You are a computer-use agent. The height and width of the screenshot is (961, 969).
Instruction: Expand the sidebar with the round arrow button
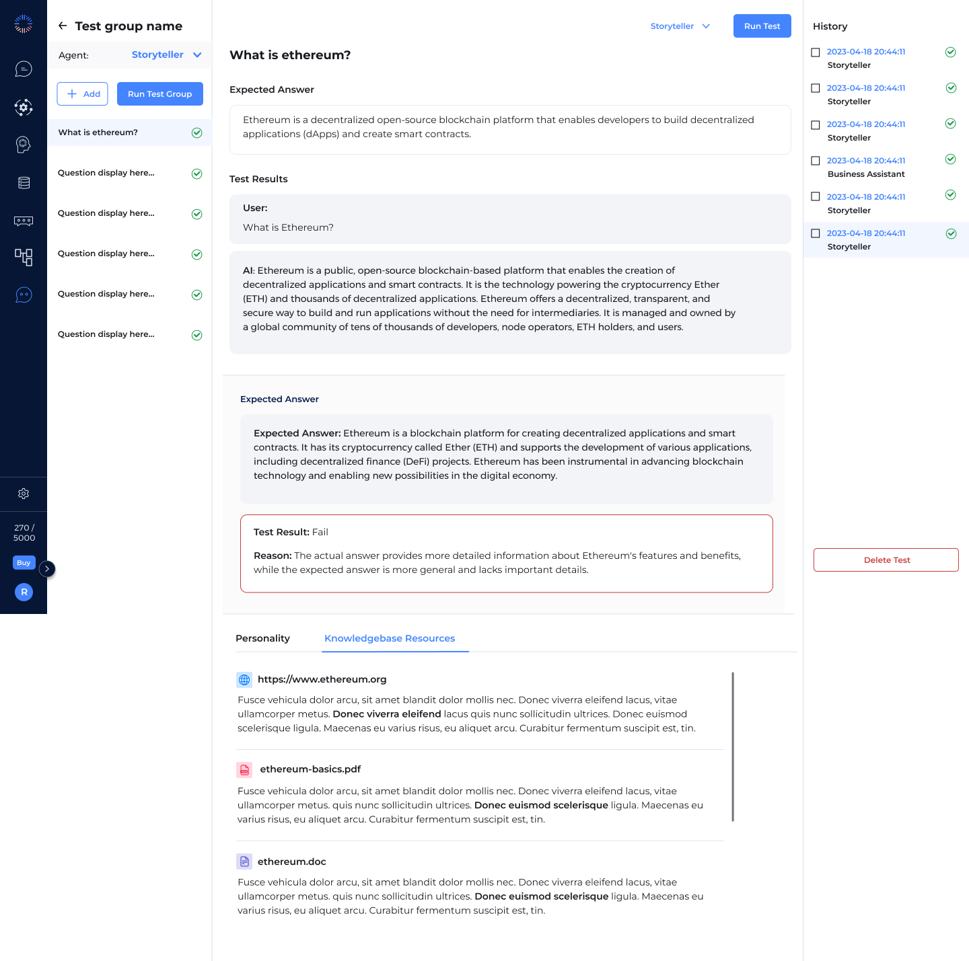[x=47, y=569]
